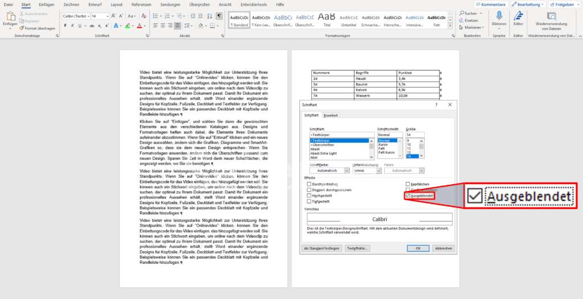The height and width of the screenshot is (299, 583).
Task: Toggle bold formatting (F)
Action: coord(65,26)
